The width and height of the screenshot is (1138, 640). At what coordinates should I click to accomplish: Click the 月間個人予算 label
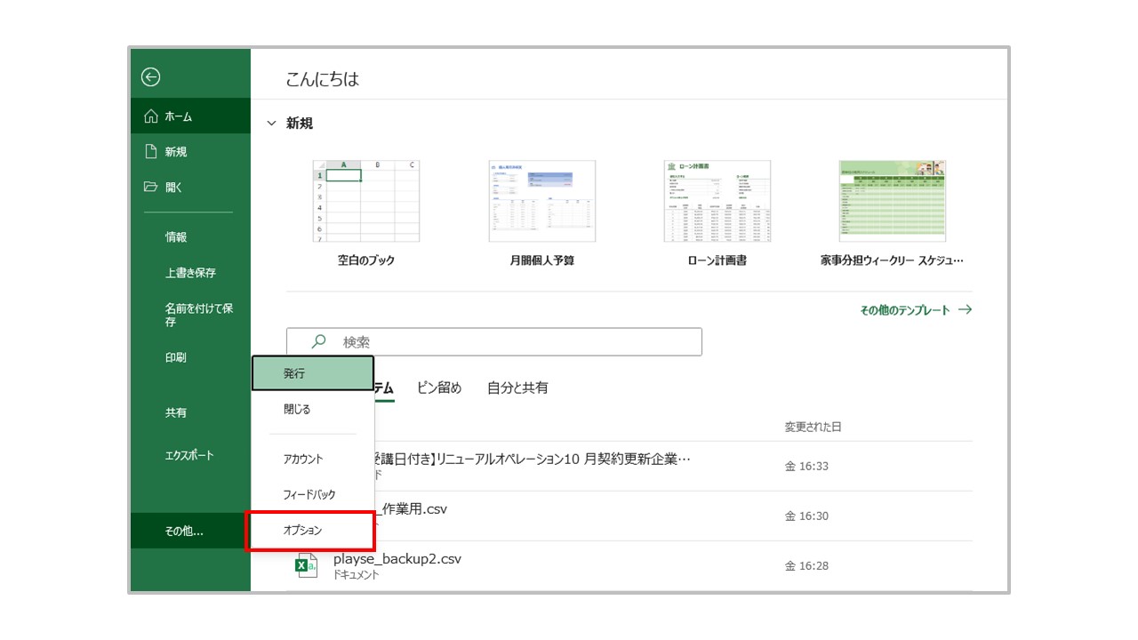coord(542,261)
